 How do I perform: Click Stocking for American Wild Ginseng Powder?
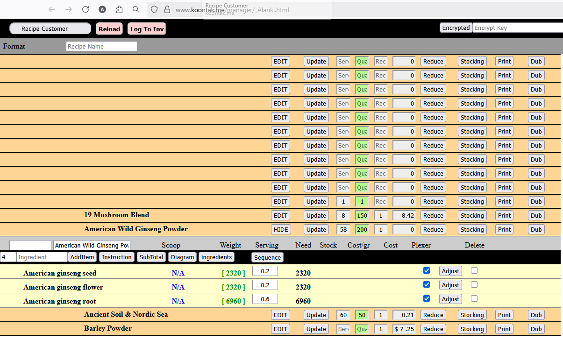(x=472, y=229)
